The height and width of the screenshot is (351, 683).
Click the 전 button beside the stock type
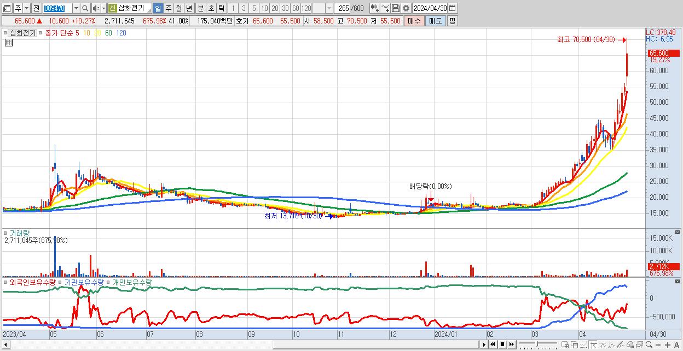36,8
